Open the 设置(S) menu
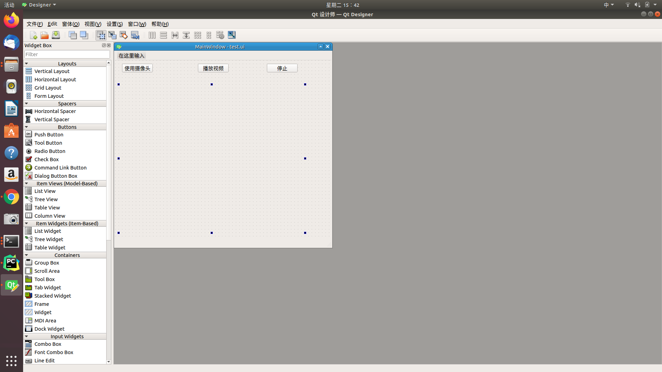Screen dimensions: 662x372 point(114,24)
